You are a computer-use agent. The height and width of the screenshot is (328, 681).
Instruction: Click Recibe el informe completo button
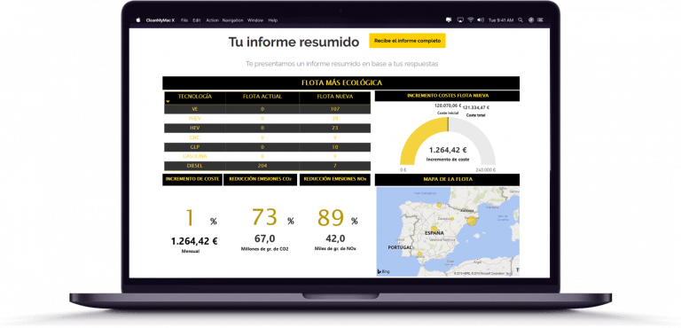[407, 41]
